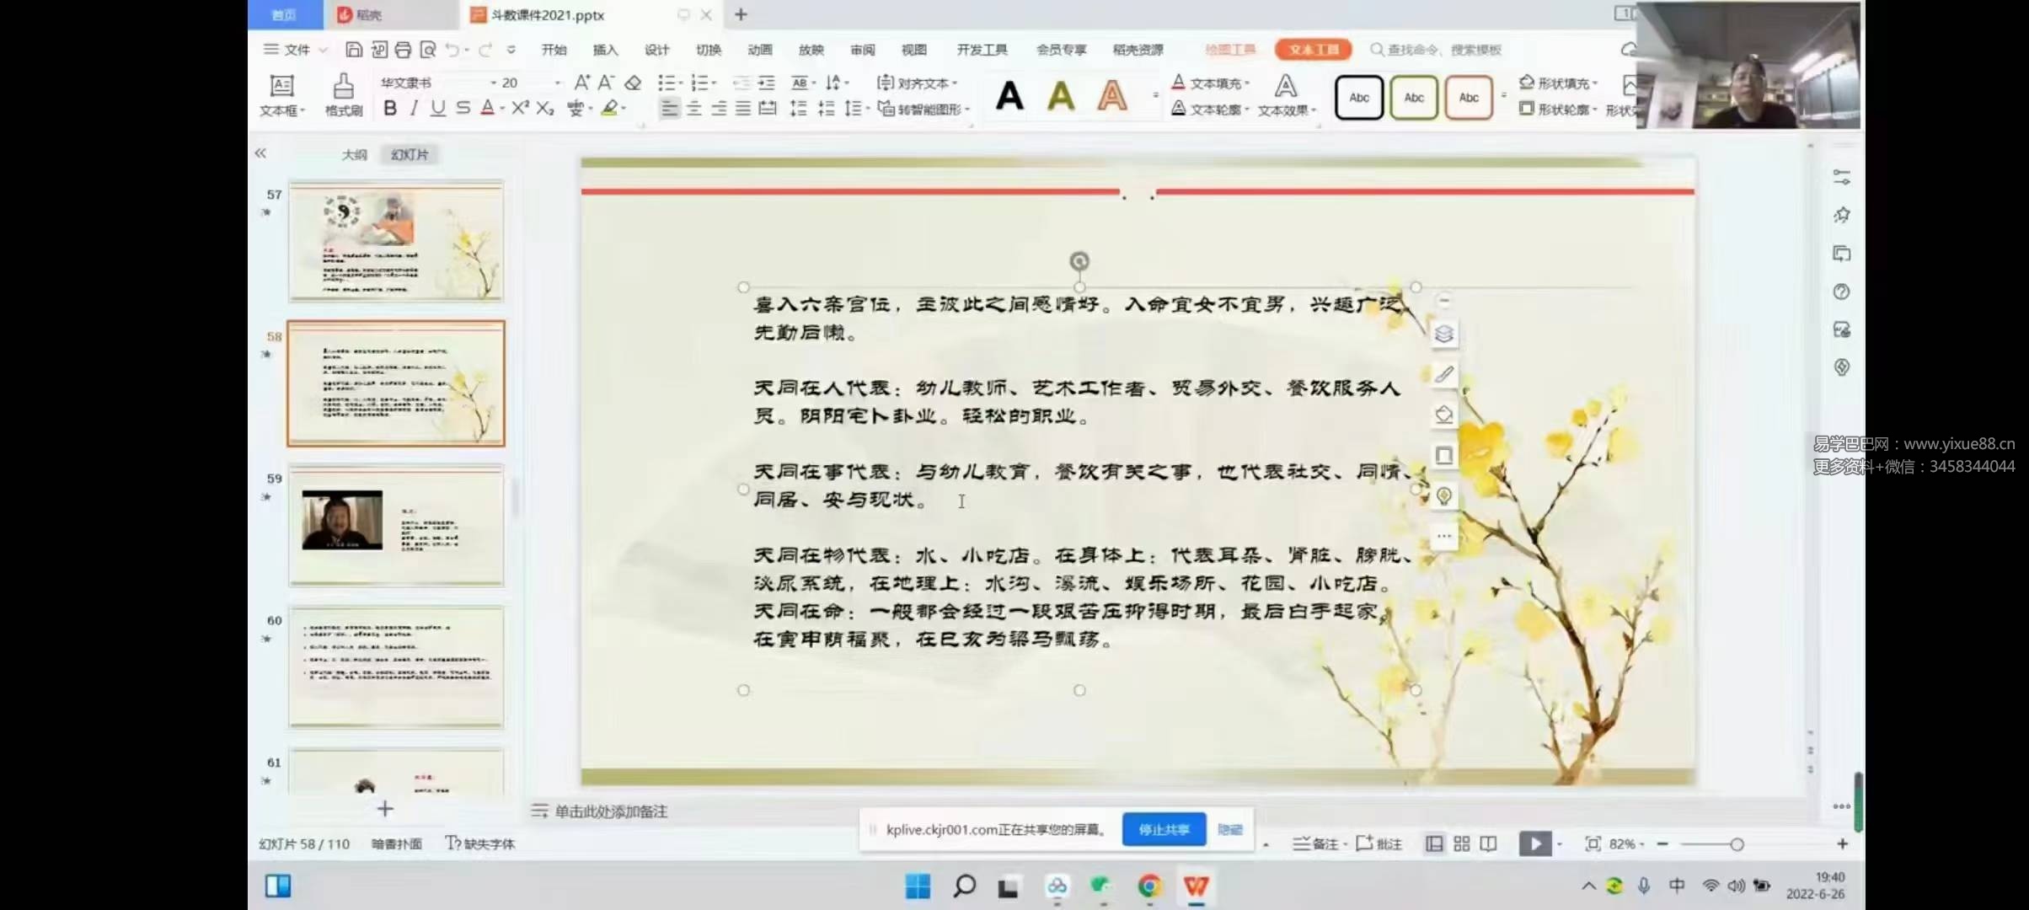This screenshot has height=910, width=2029.
Task: Open the 文本框 text box tool
Action: tap(281, 94)
